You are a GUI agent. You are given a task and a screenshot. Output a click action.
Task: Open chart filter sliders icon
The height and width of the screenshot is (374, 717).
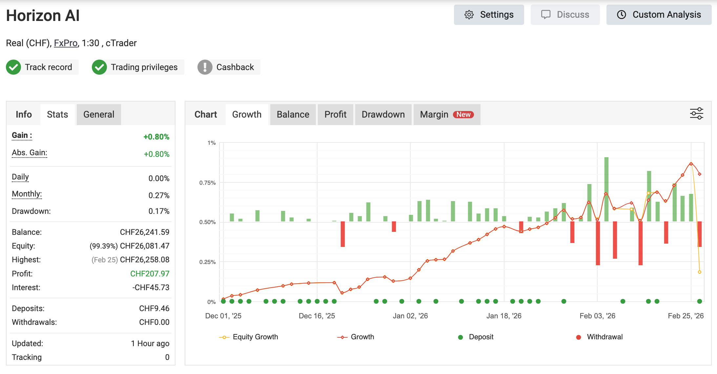[x=696, y=114]
